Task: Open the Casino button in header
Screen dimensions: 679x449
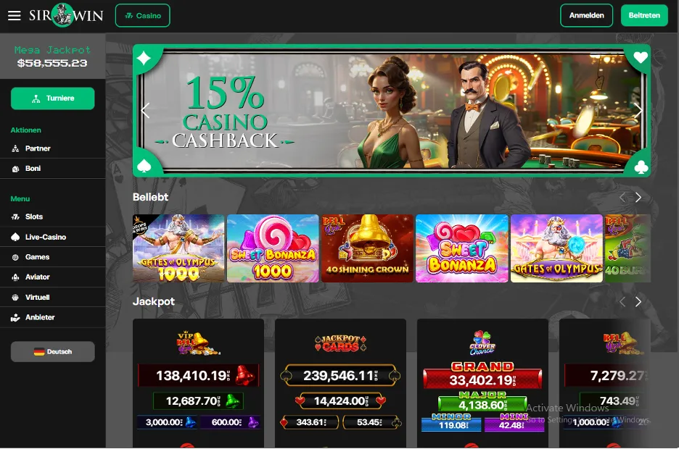Action: 142,15
